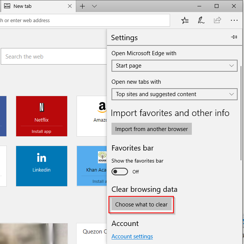244x244 pixels.
Task: Click the Share icon in toolbar
Action: point(217,20)
